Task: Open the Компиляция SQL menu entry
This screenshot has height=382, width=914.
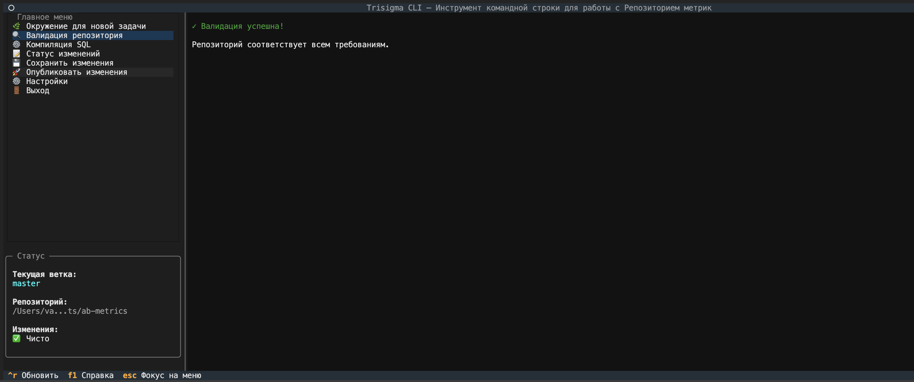Action: point(58,45)
